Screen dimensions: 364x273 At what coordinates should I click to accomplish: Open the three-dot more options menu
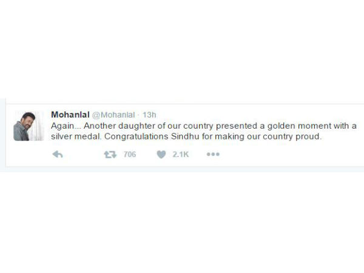pos(212,155)
